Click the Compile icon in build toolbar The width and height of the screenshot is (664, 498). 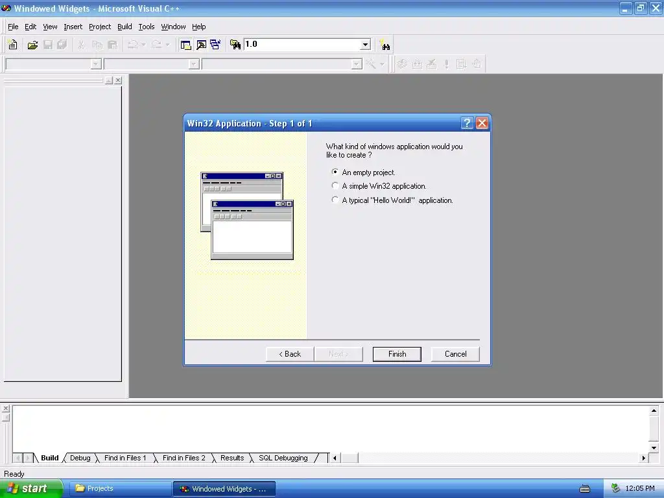tap(402, 64)
